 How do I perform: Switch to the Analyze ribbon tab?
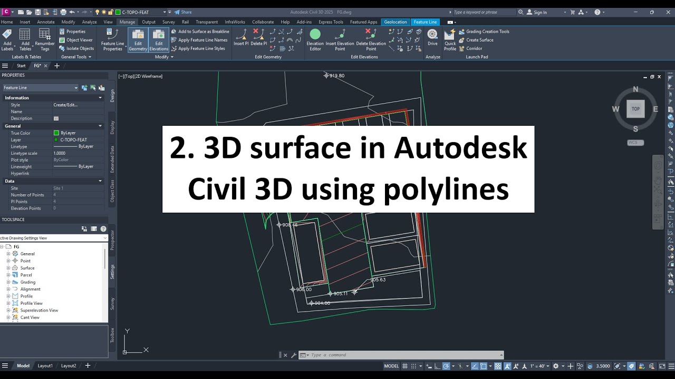tap(89, 22)
